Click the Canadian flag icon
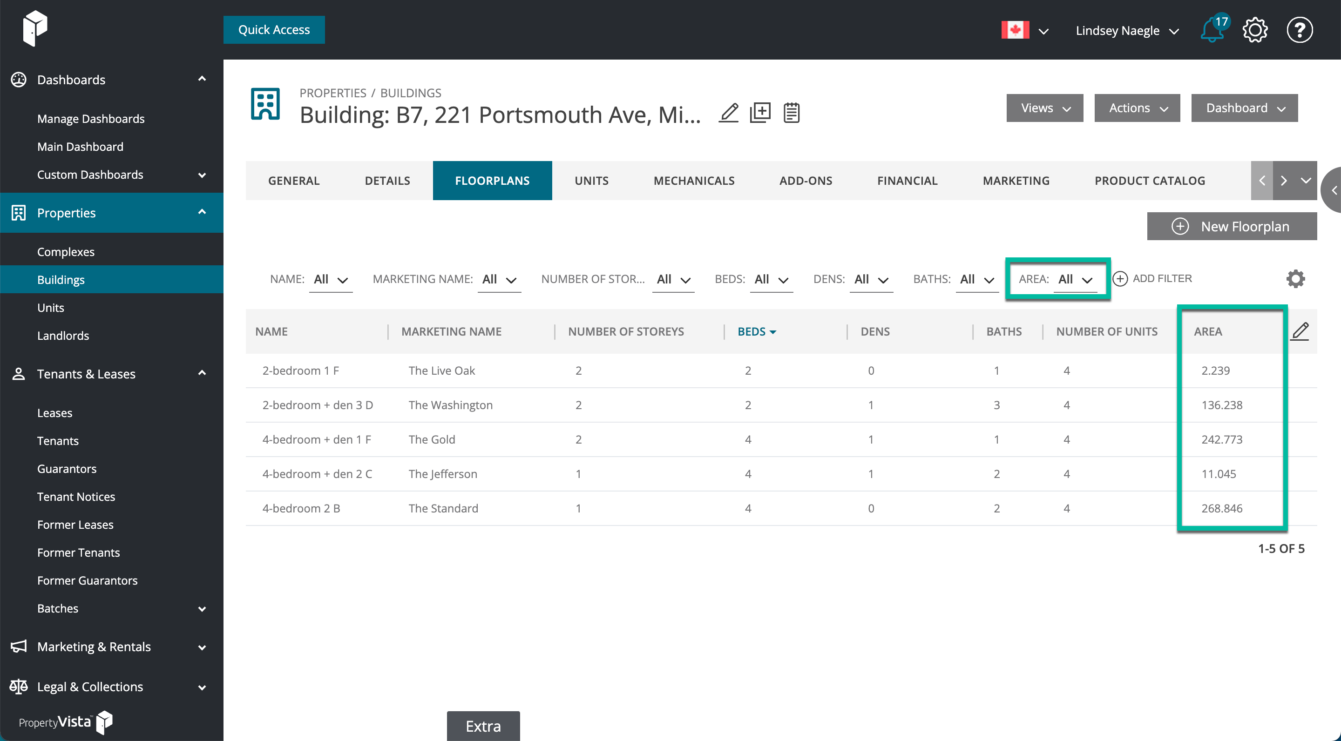1341x741 pixels. coord(1015,30)
